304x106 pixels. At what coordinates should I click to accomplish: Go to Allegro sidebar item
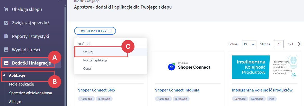15,102
